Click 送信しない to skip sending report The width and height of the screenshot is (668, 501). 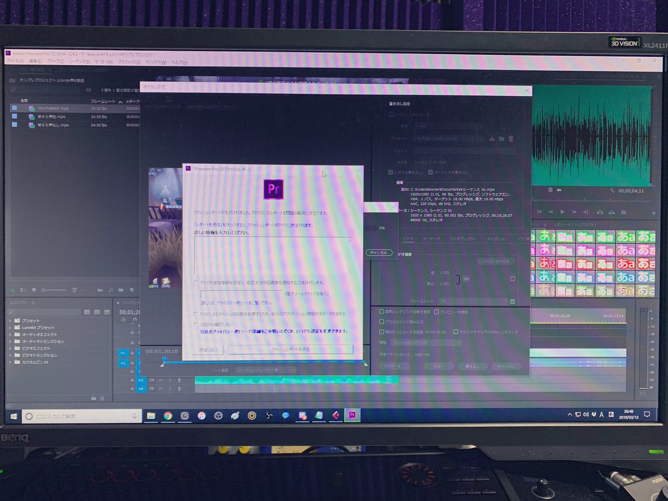click(x=209, y=349)
